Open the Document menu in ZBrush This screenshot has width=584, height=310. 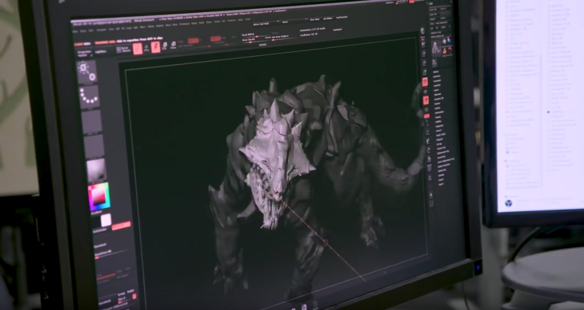(101, 30)
